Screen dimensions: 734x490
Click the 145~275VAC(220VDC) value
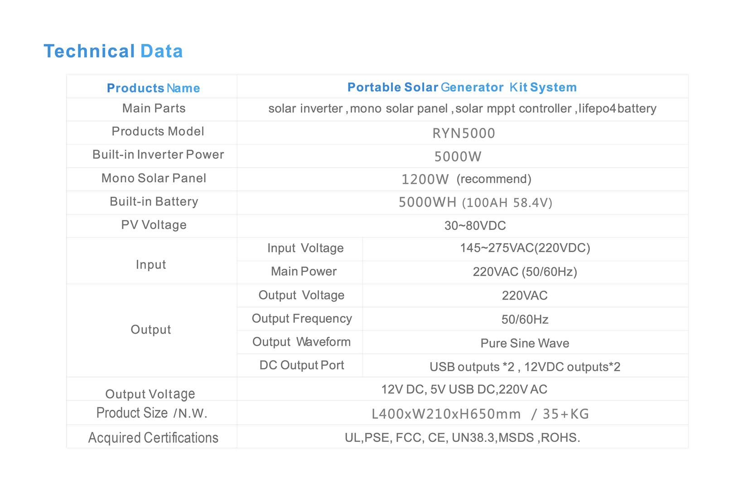(525, 248)
